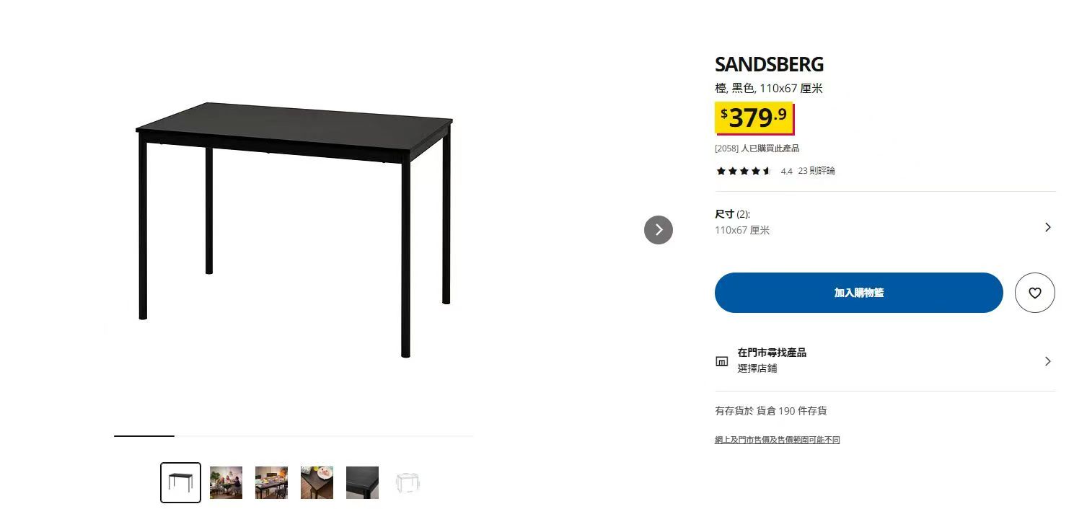Add the table with 加入購物籃 button
Screen dimensions: 1074x509
(x=858, y=293)
